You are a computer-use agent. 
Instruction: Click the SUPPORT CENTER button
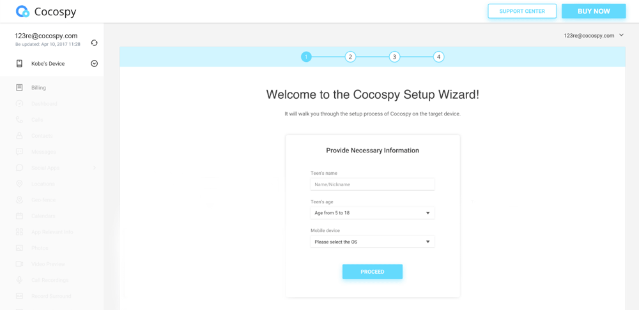pyautogui.click(x=522, y=11)
